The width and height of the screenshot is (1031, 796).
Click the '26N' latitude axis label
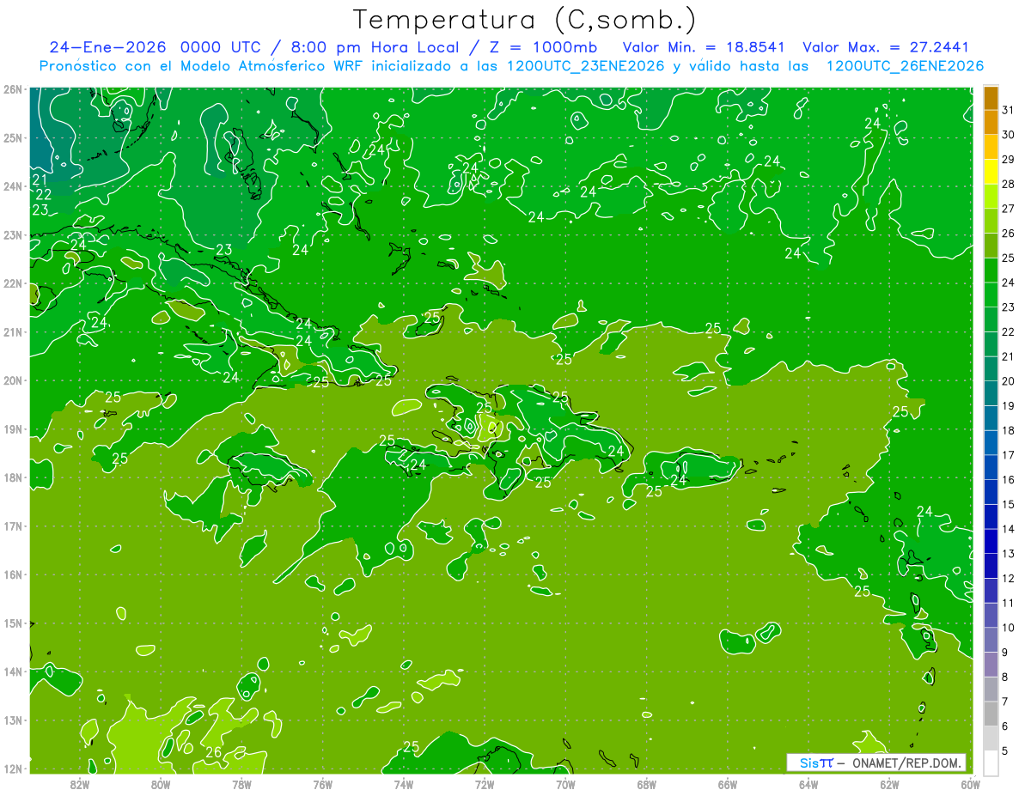[x=13, y=89]
